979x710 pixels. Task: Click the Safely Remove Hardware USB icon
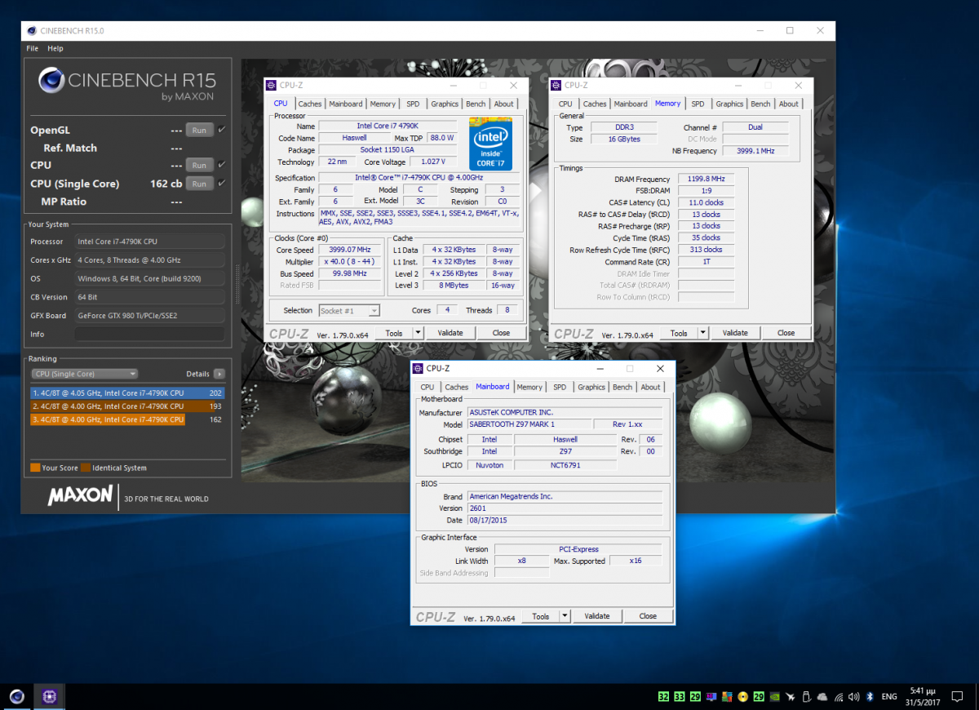pos(806,697)
